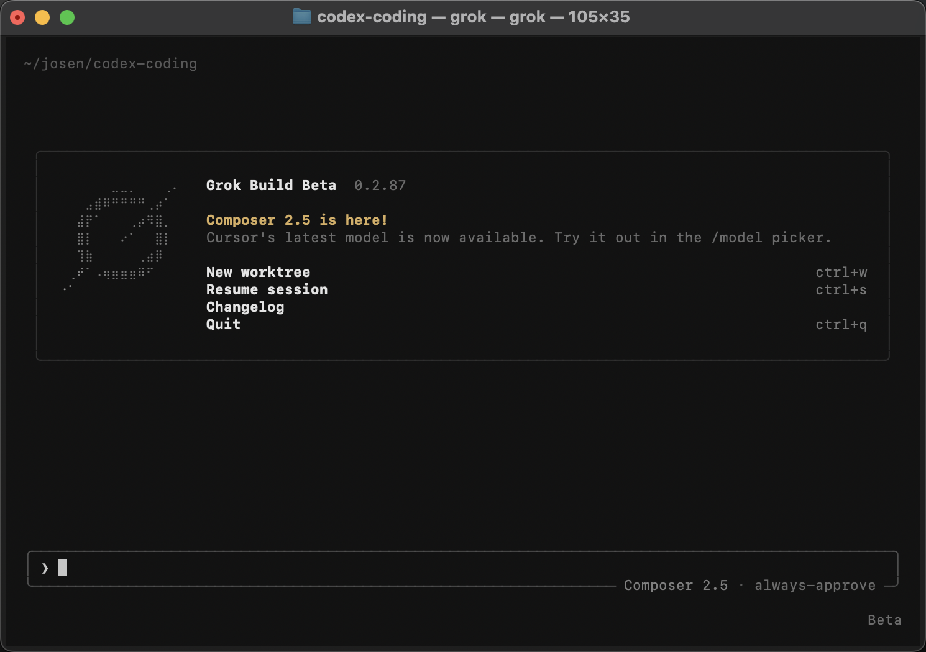Click the /model picker announcement text
Image resolution: width=926 pixels, height=652 pixels.
[x=518, y=237]
